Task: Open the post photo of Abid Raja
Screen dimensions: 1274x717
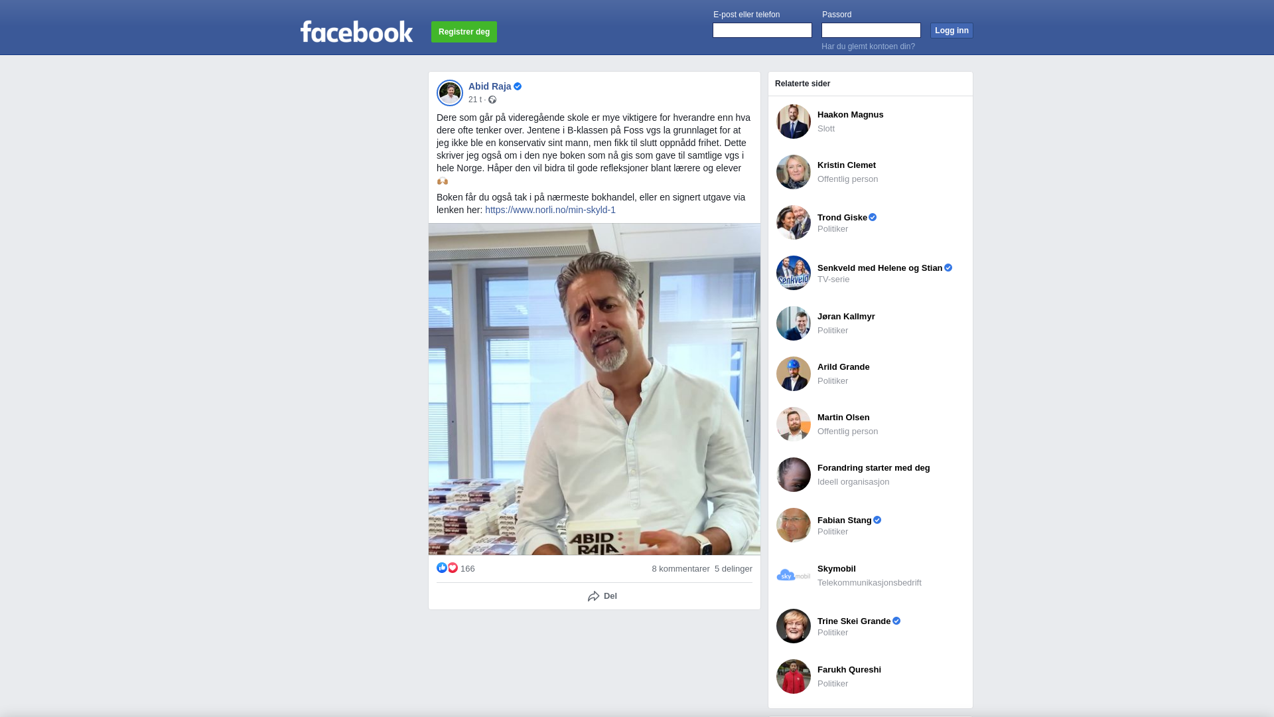Action: point(595,389)
